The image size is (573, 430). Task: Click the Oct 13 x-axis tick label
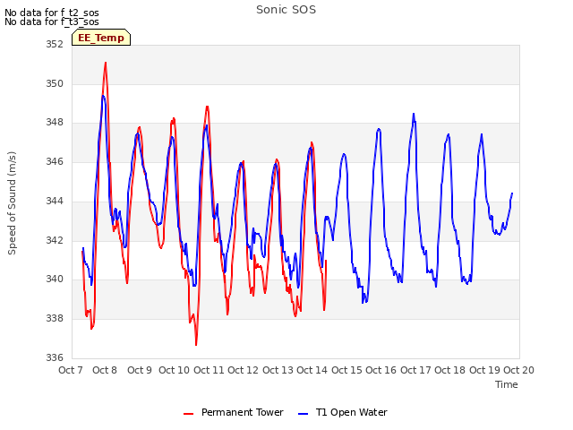pos(278,370)
